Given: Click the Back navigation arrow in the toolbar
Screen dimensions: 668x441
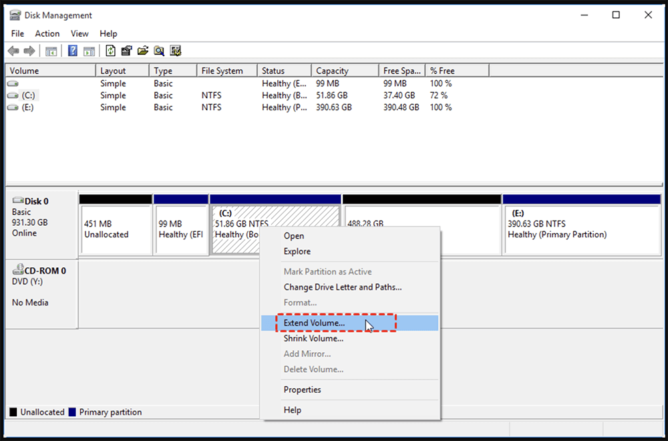Looking at the screenshot, I should [13, 50].
